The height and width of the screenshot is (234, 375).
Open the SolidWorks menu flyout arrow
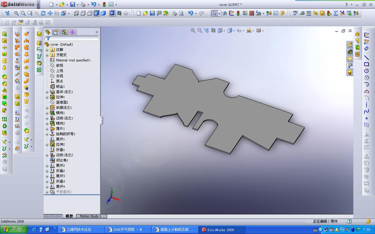point(39,4)
